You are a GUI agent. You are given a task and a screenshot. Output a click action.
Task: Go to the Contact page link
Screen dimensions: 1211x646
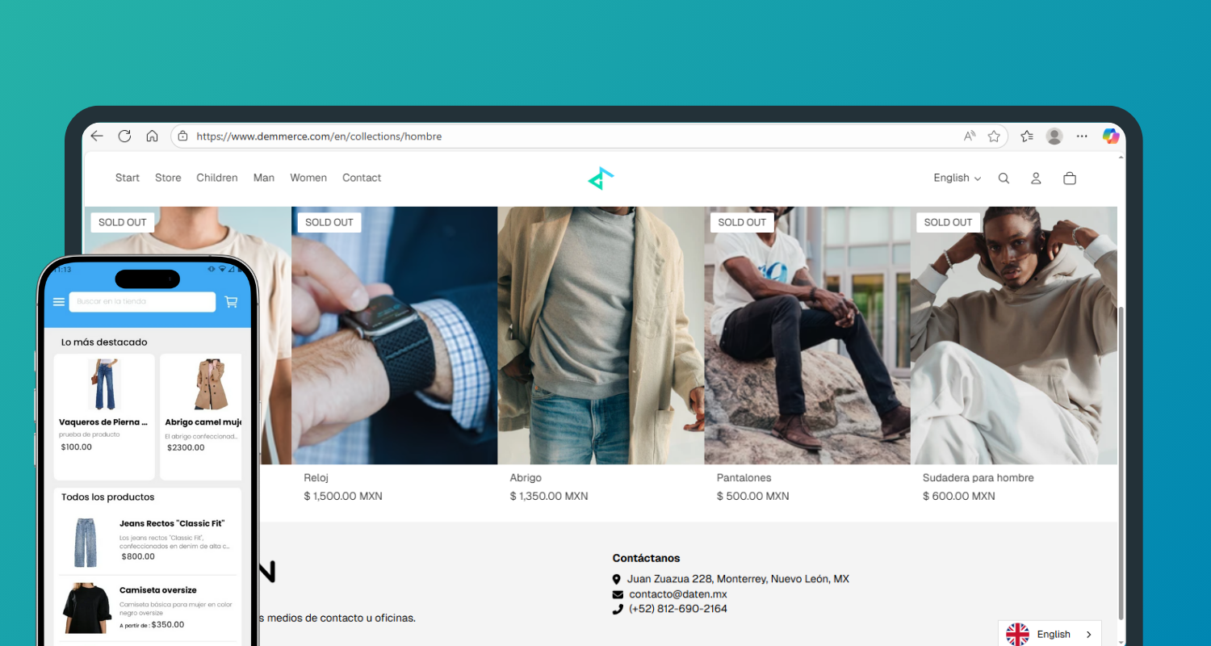(362, 178)
